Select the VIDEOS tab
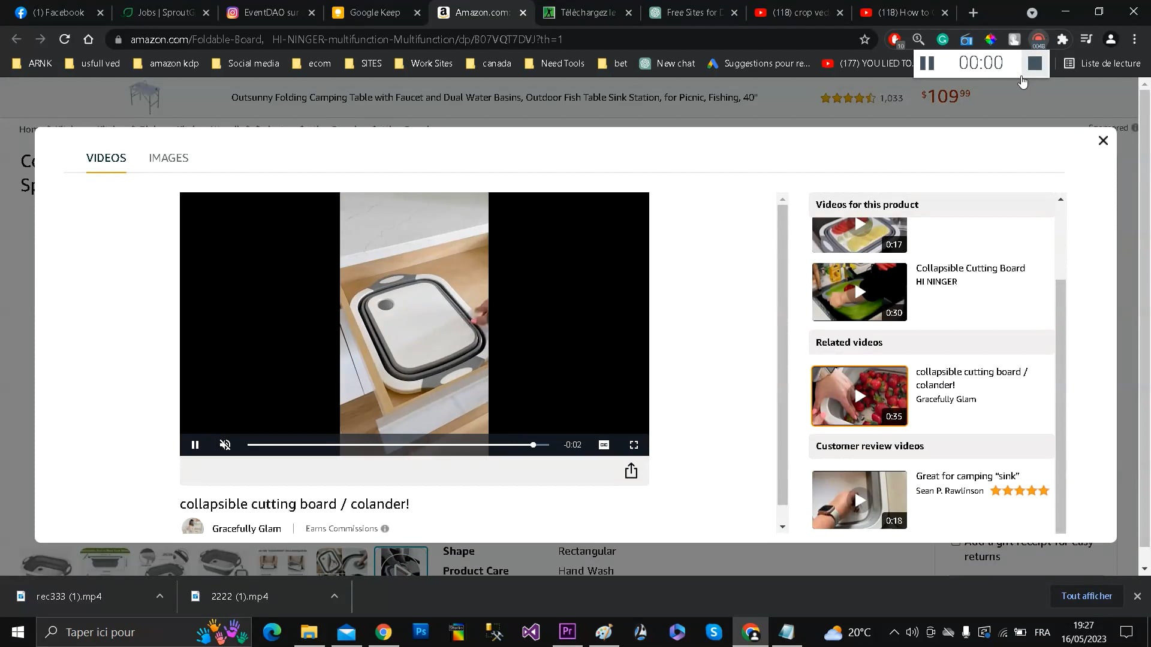 coord(106,158)
